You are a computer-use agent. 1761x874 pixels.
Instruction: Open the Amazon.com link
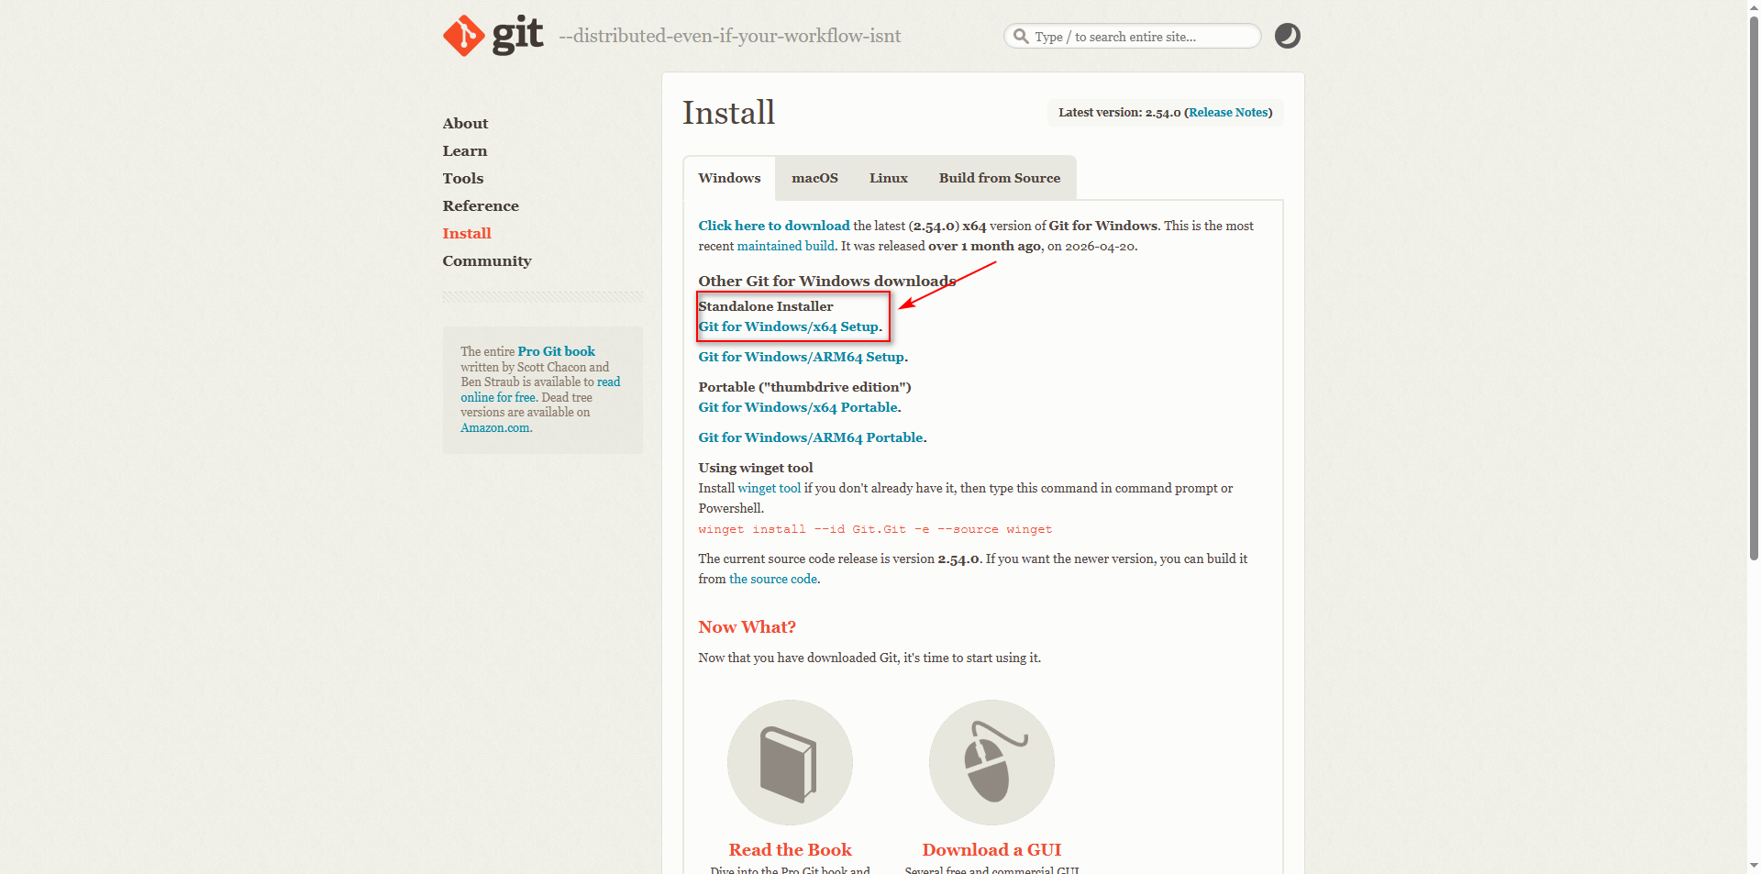pos(495,427)
